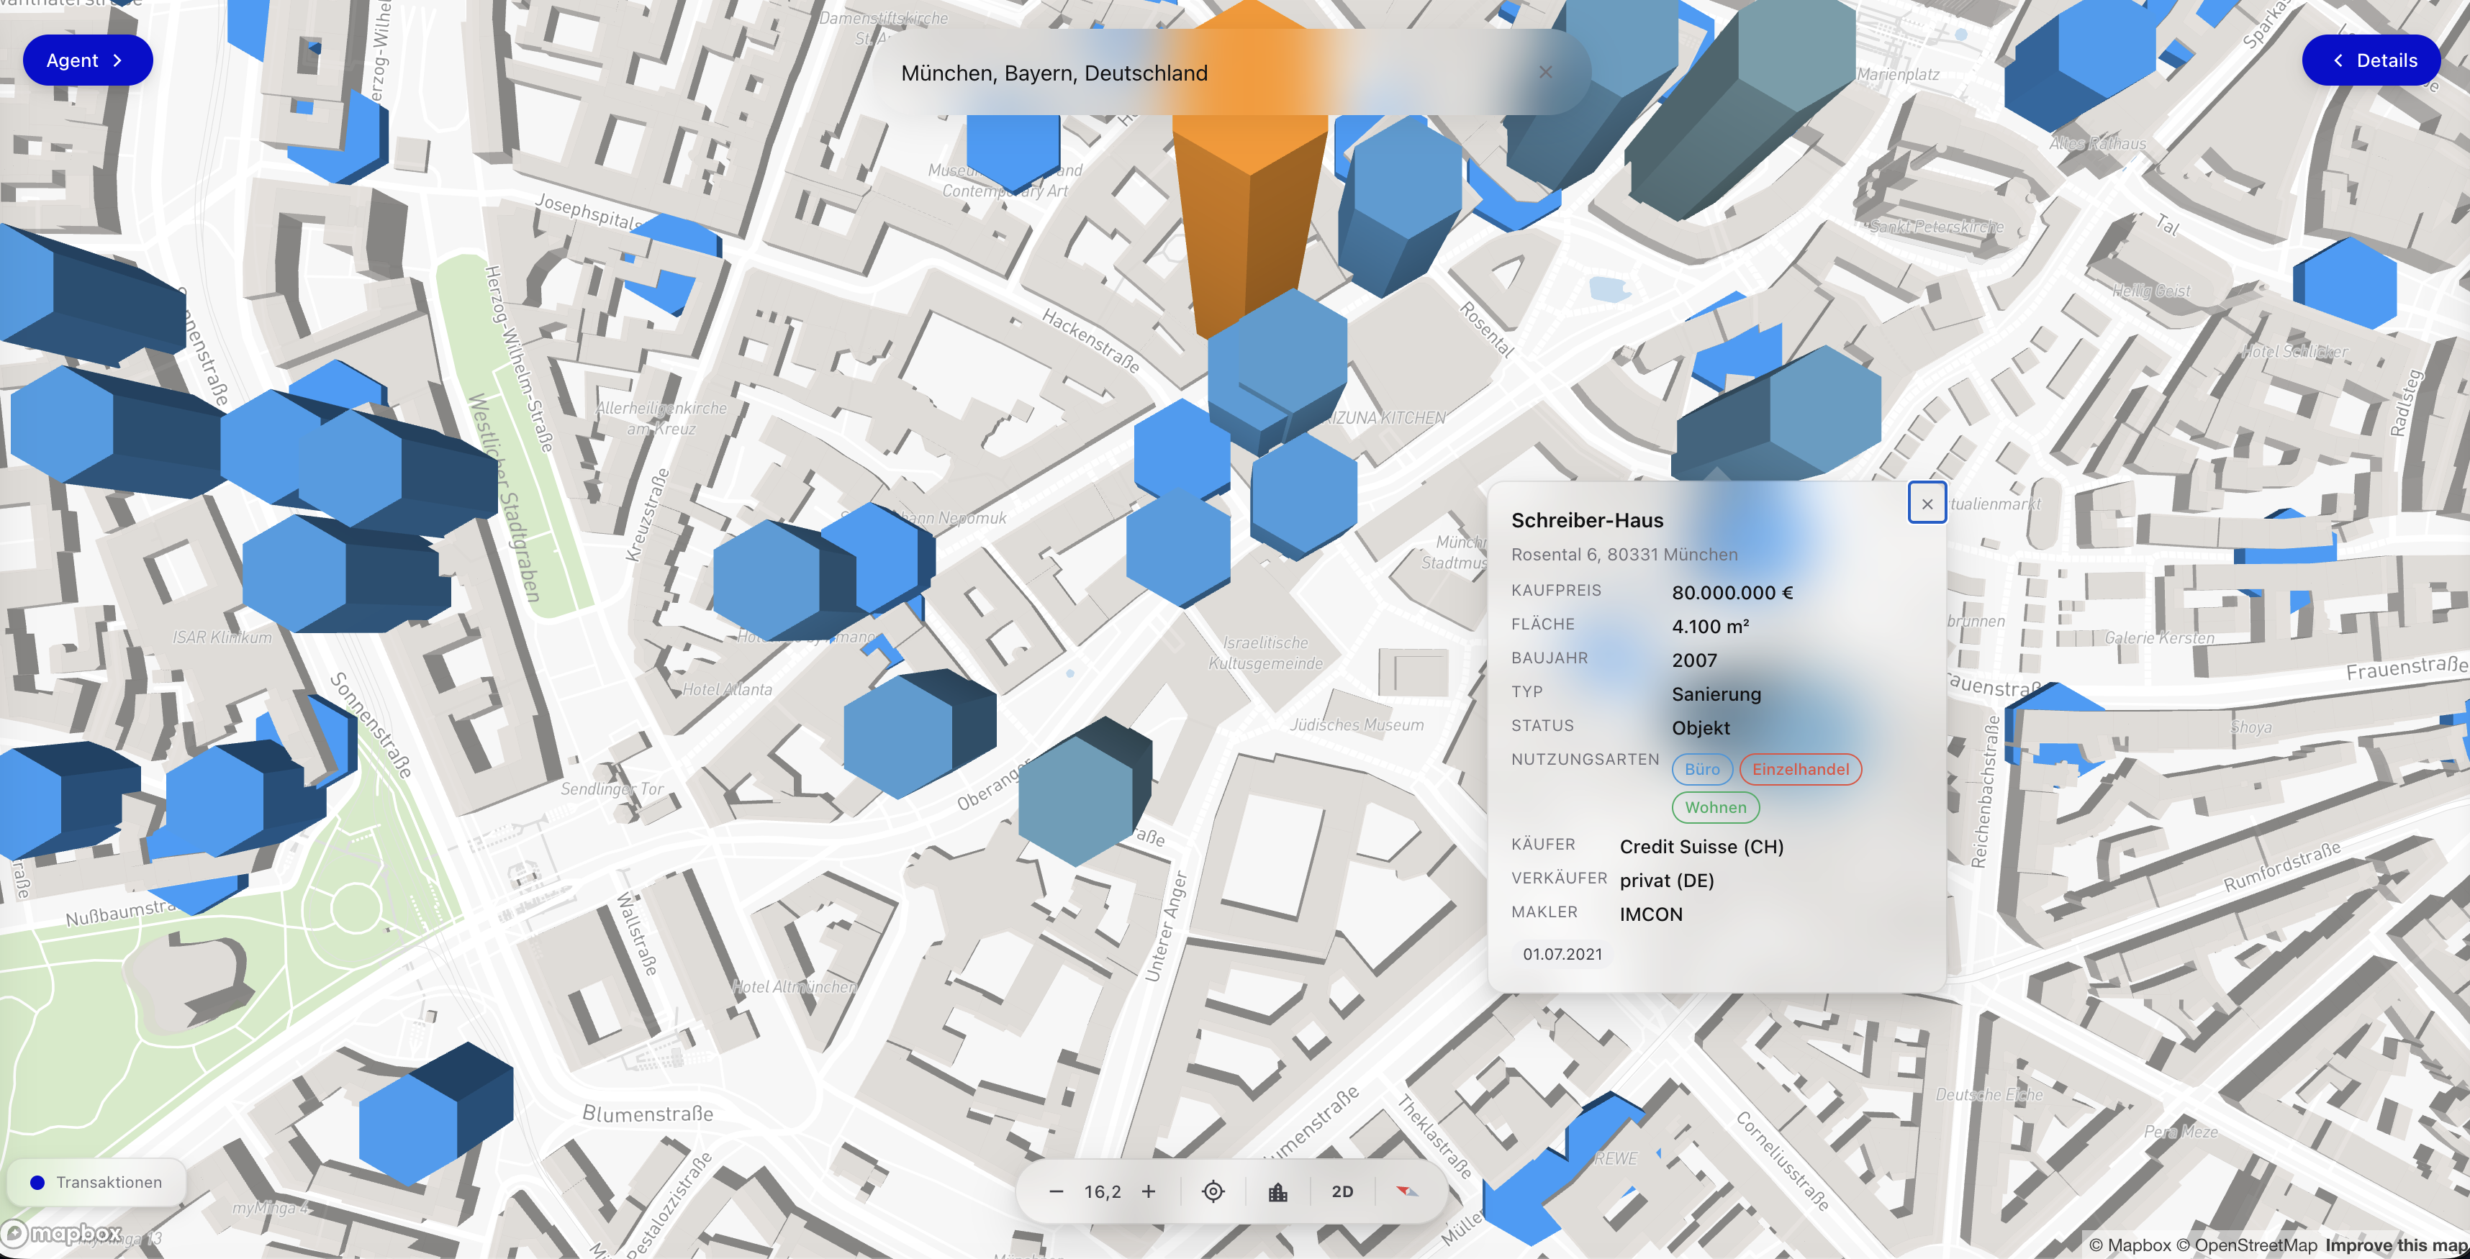Image resolution: width=2470 pixels, height=1259 pixels.
Task: Click the Corneliusstraße street label
Action: (x=1781, y=1160)
